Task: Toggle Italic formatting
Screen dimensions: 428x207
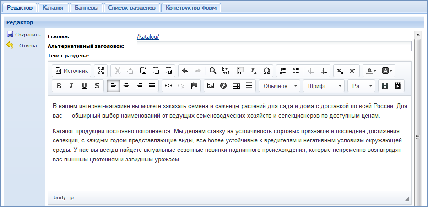Action: click(71, 85)
